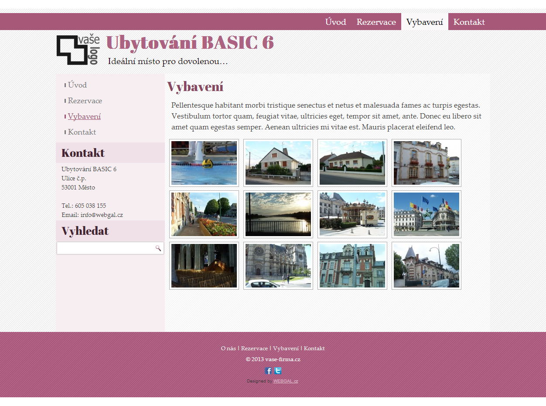
Task: Open the statue with flags photo
Action: click(427, 214)
